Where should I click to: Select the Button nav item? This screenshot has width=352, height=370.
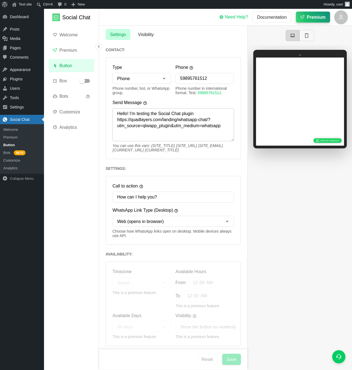point(71,66)
